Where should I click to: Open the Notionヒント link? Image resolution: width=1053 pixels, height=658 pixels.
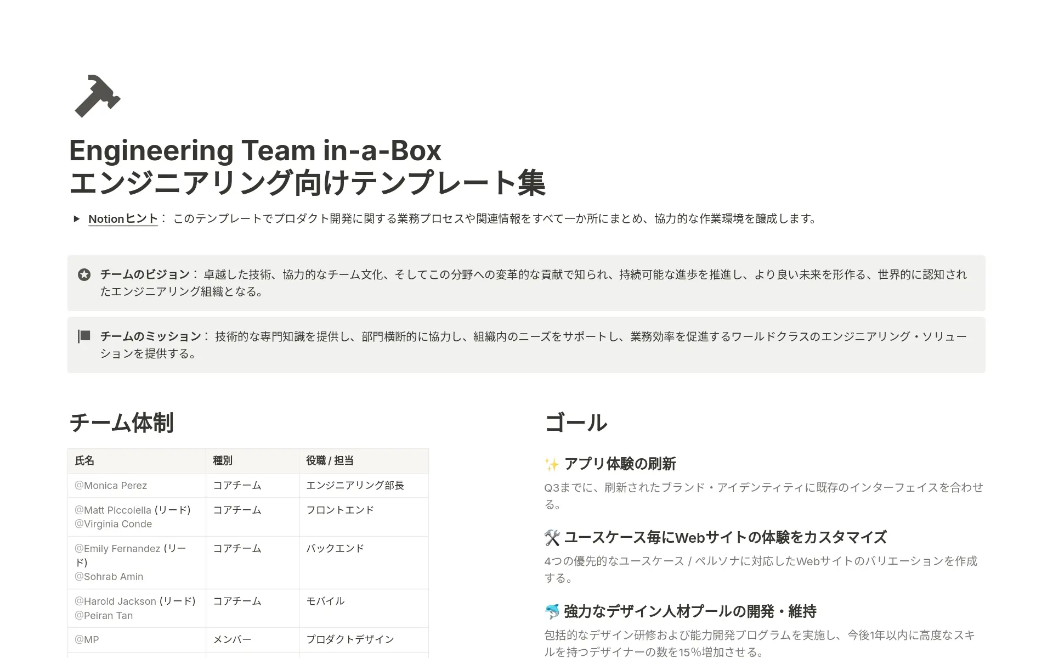pos(122,218)
